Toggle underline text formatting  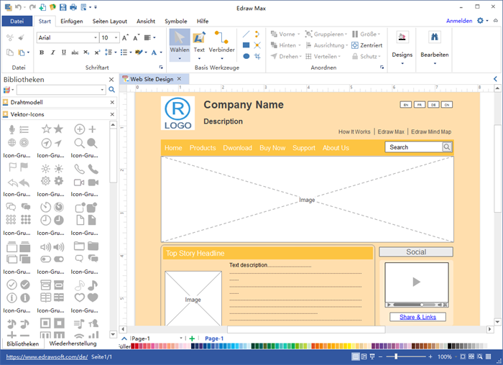click(x=64, y=52)
